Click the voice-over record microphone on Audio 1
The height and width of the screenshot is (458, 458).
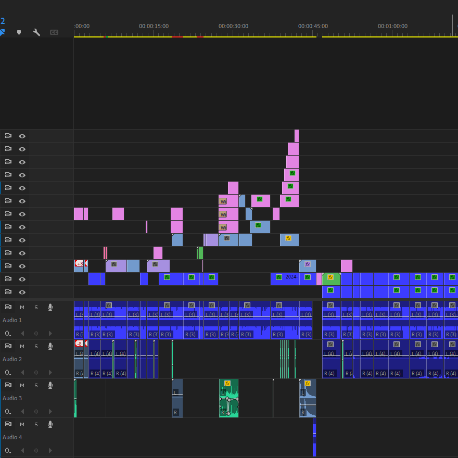50,307
